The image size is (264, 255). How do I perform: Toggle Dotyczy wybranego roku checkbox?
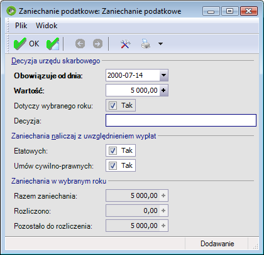point(113,105)
